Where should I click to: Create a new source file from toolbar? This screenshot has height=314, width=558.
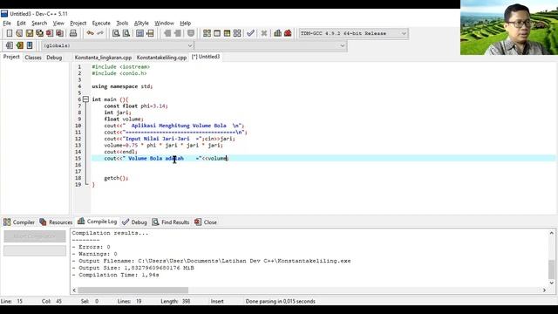(10, 33)
